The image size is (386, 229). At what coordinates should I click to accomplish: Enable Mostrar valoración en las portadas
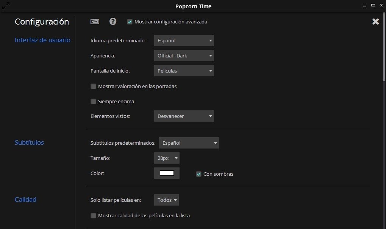(x=93, y=86)
